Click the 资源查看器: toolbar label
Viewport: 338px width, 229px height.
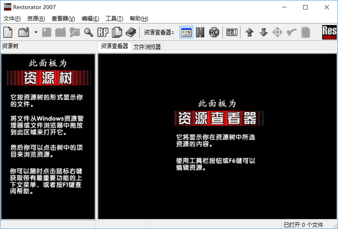click(159, 32)
